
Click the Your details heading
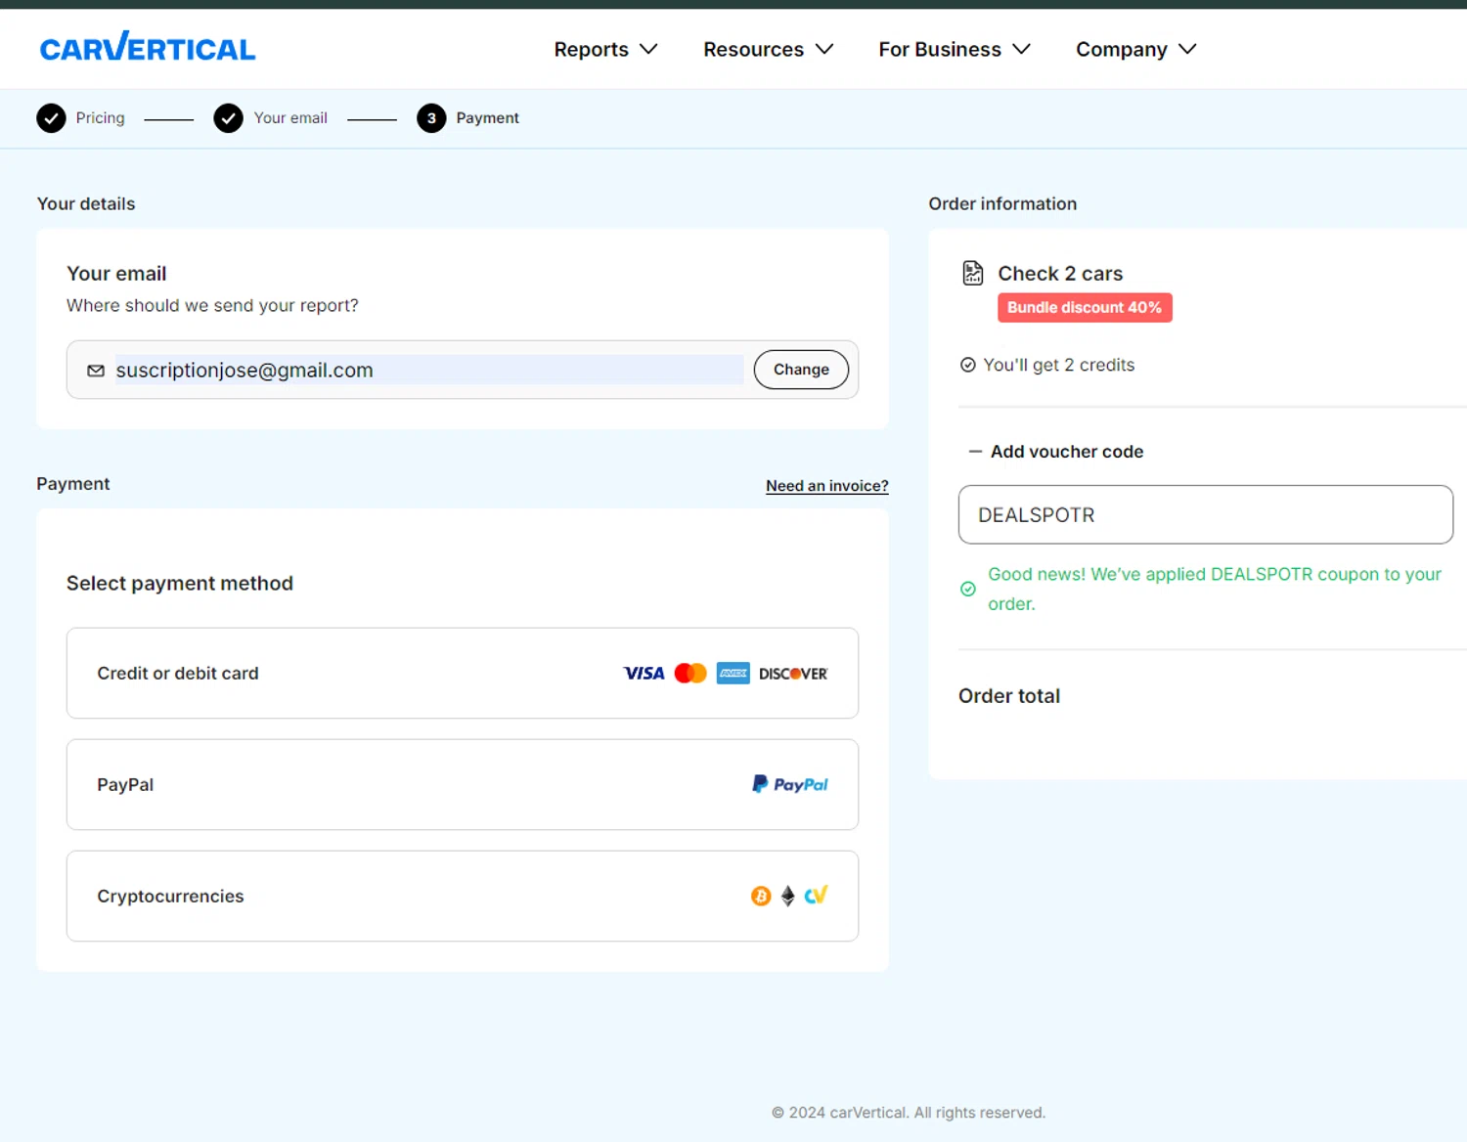[86, 203]
